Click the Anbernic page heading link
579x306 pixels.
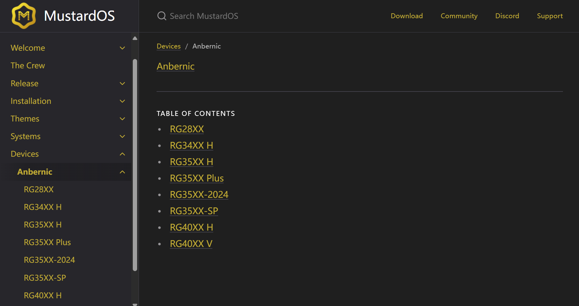[175, 66]
